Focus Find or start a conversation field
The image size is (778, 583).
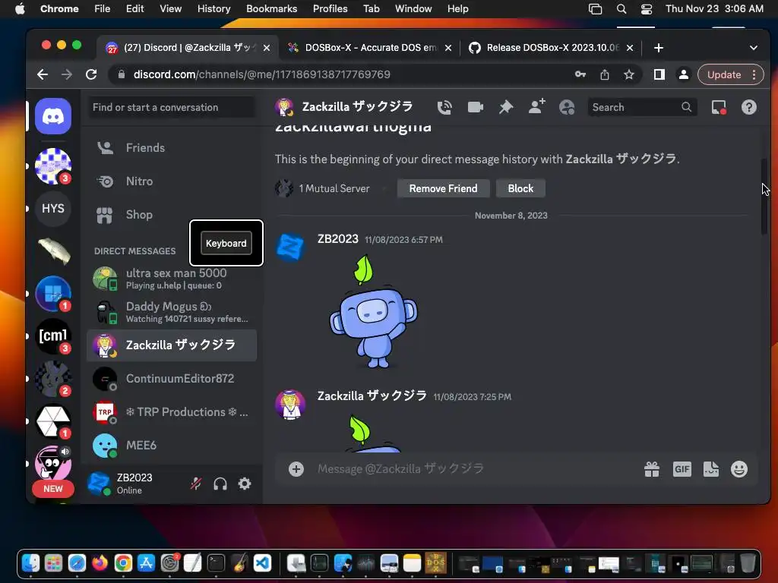[172, 108]
